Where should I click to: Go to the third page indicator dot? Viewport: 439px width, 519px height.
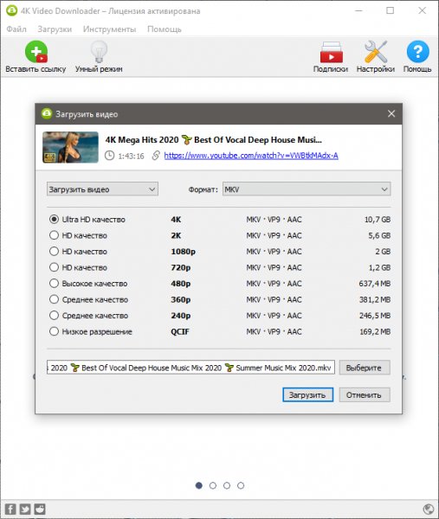tap(227, 485)
